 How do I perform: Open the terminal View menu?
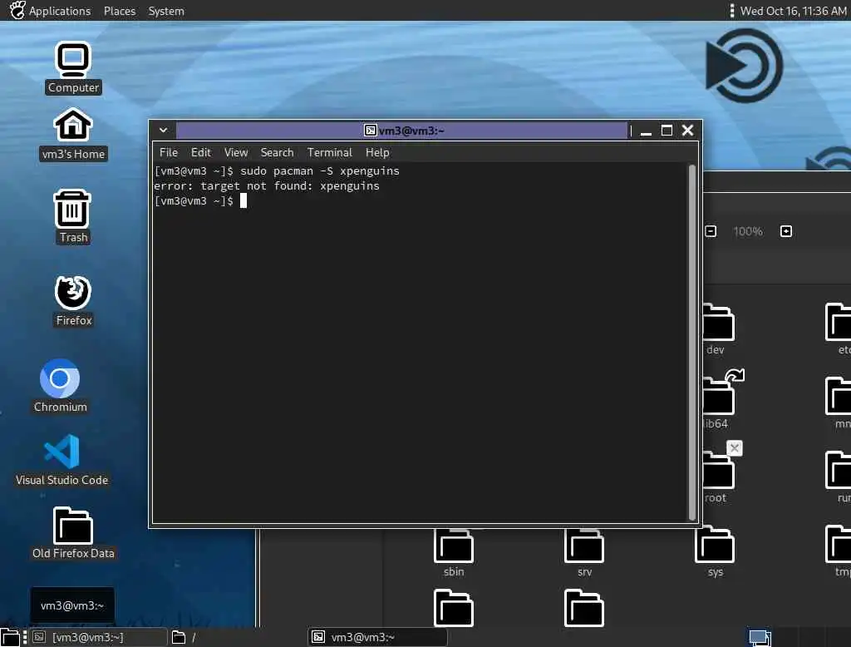236,153
